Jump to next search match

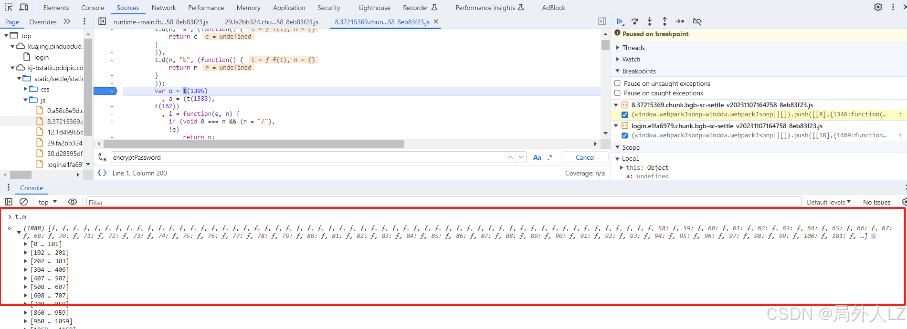(x=521, y=157)
